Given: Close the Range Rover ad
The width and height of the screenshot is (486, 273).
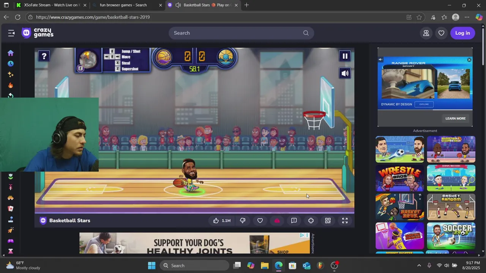Looking at the screenshot, I should click(469, 60).
